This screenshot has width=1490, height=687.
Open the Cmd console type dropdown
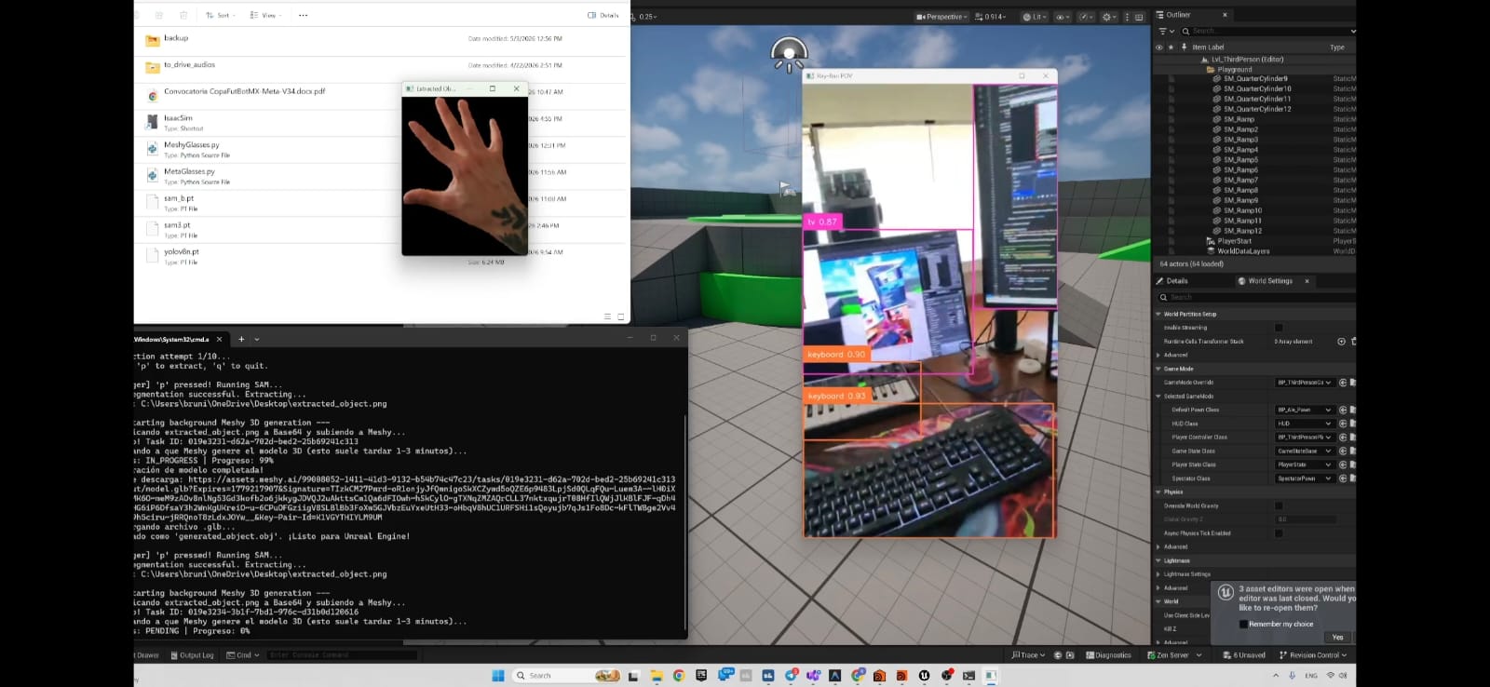pyautogui.click(x=242, y=655)
